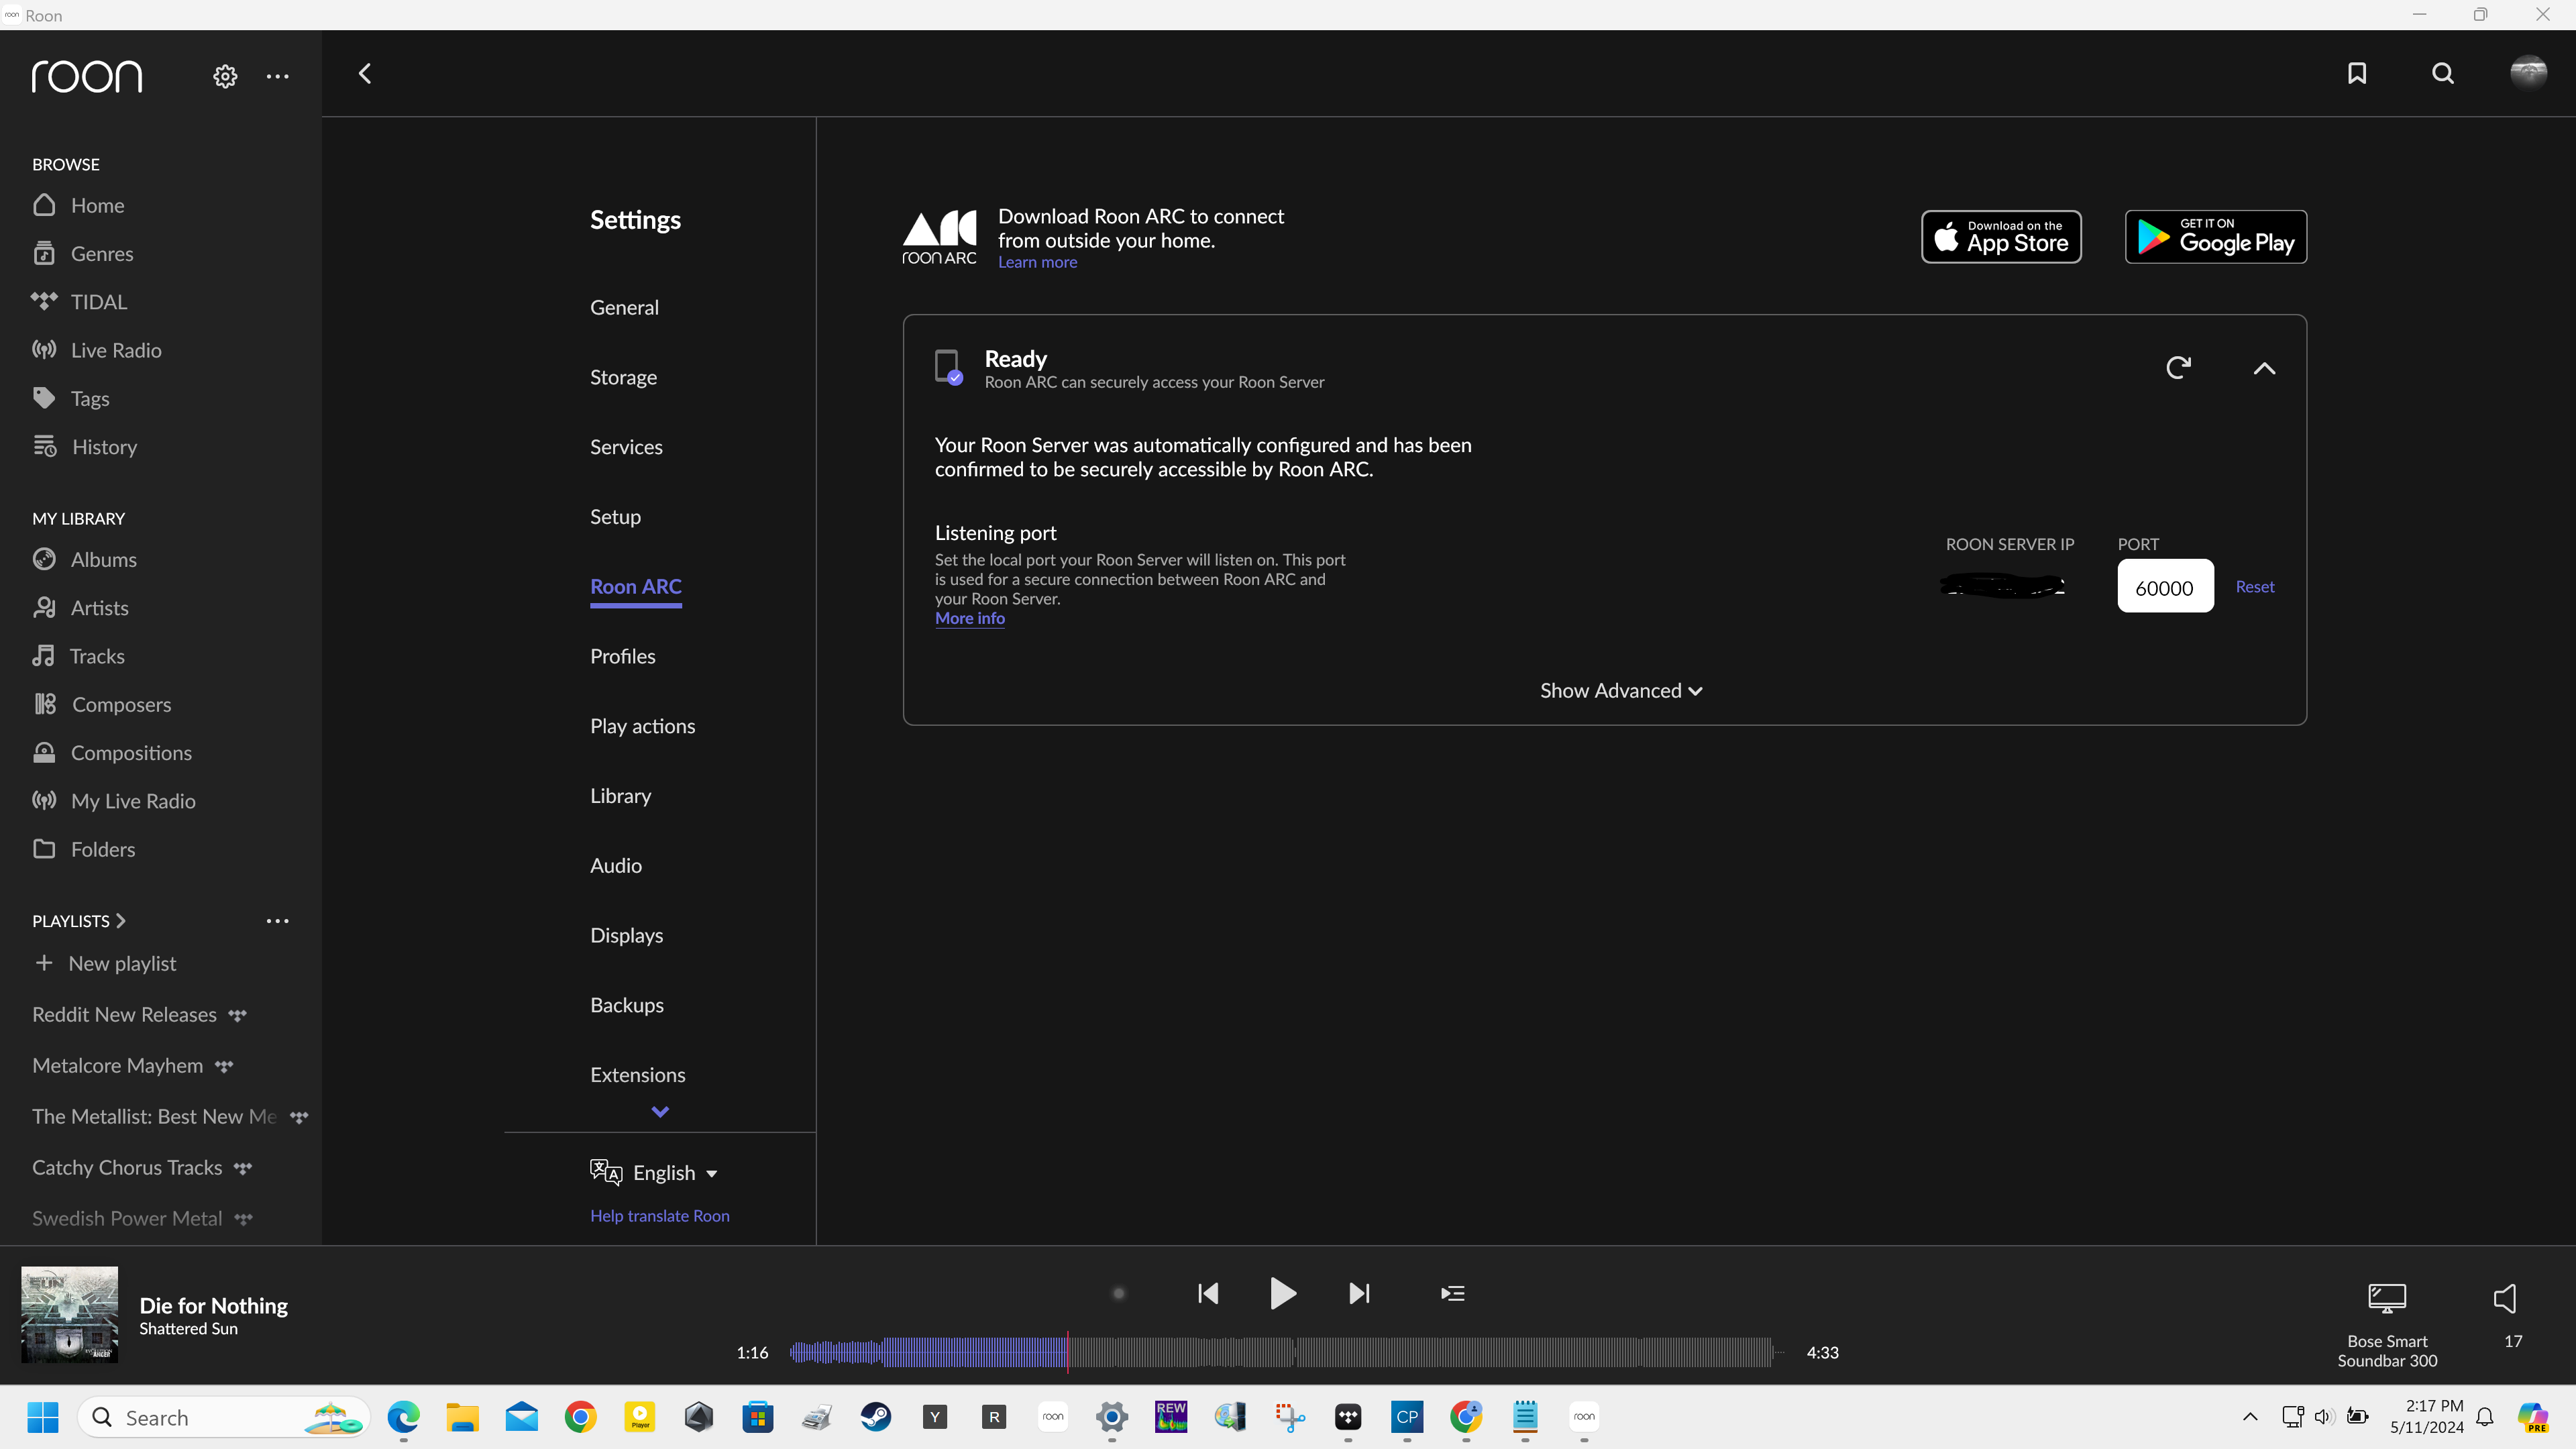This screenshot has height=1449, width=2576.
Task: Select the Audio settings tab
Action: (x=616, y=865)
